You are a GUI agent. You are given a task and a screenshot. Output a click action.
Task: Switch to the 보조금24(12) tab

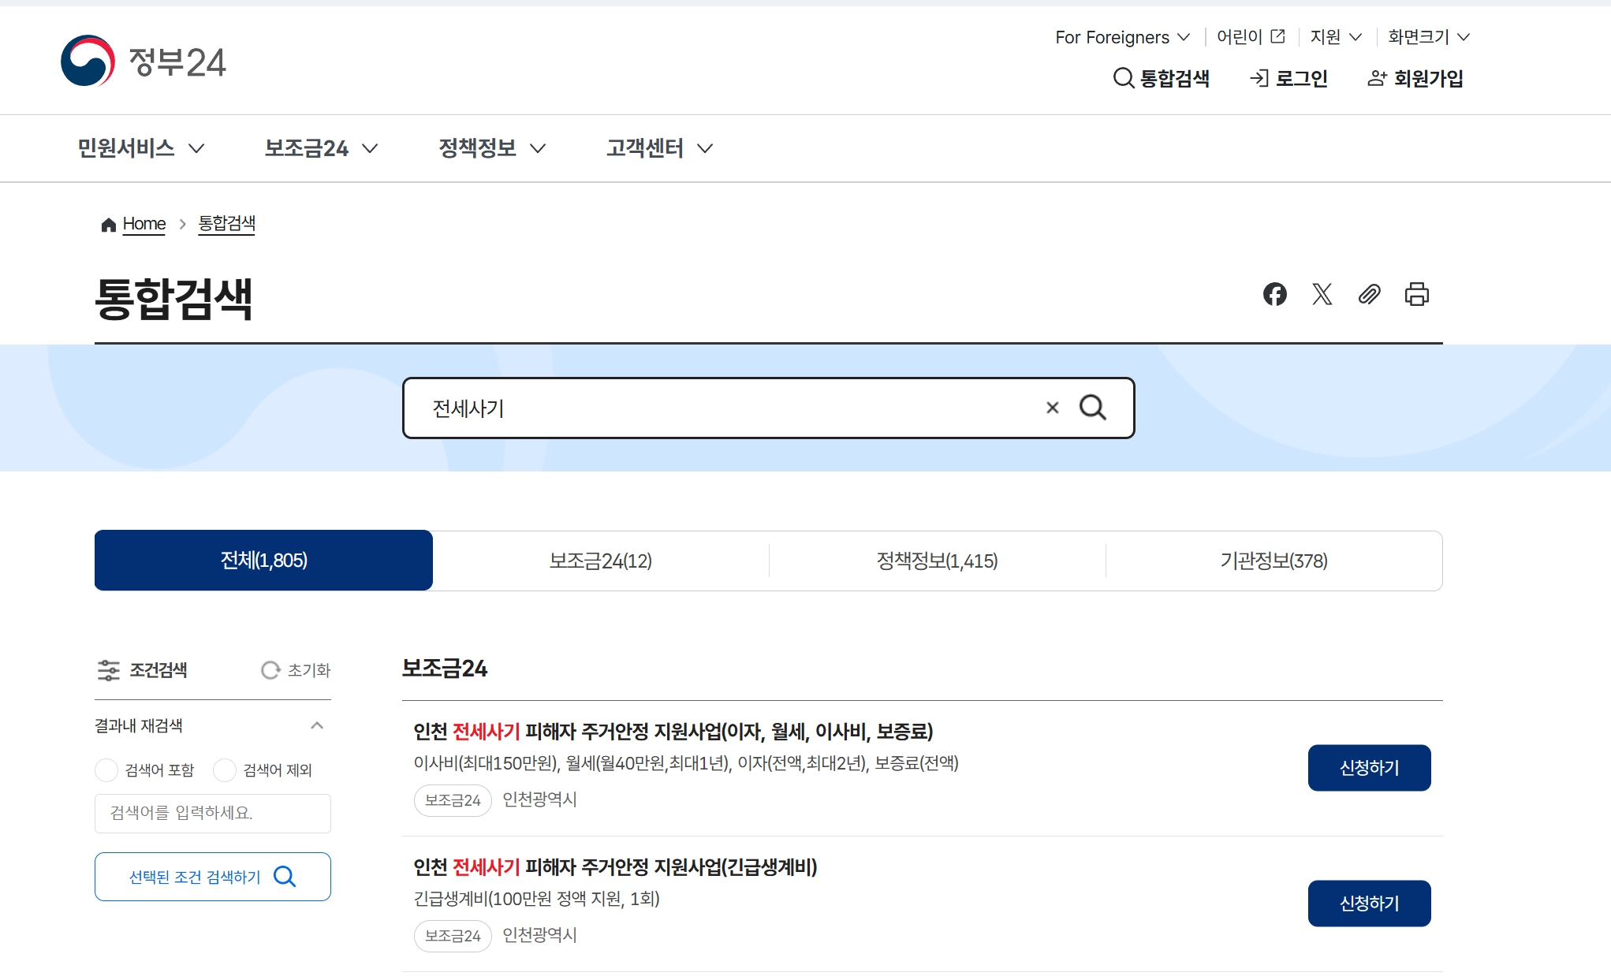tap(600, 561)
